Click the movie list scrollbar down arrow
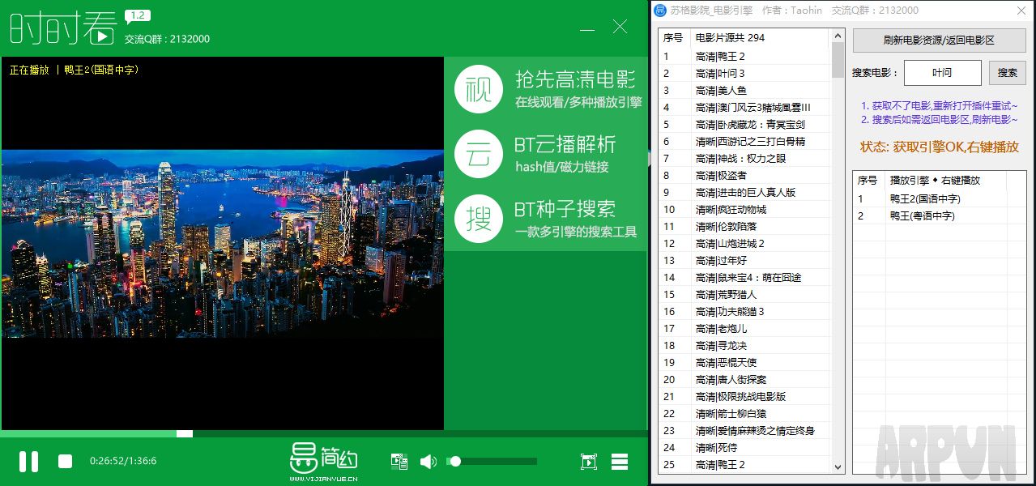Screen dimensions: 1036x486 (x=836, y=466)
